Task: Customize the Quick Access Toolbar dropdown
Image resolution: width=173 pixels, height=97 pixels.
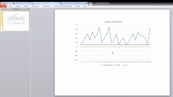Action: pyautogui.click(x=16, y=4)
